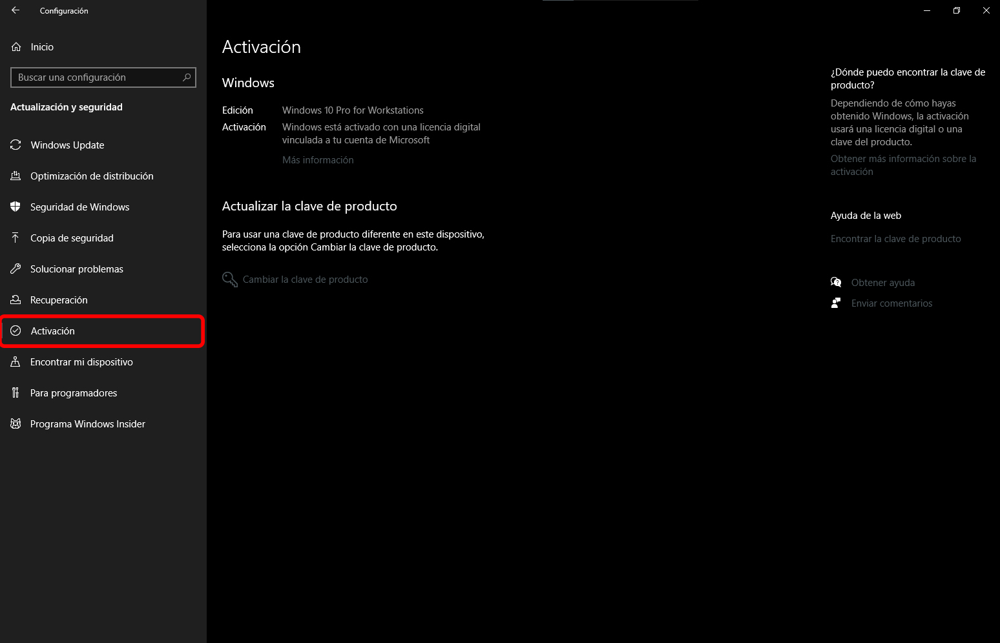This screenshot has height=643, width=1000.
Task: Open Encontrar la clave de producto web help
Action: [x=895, y=238]
